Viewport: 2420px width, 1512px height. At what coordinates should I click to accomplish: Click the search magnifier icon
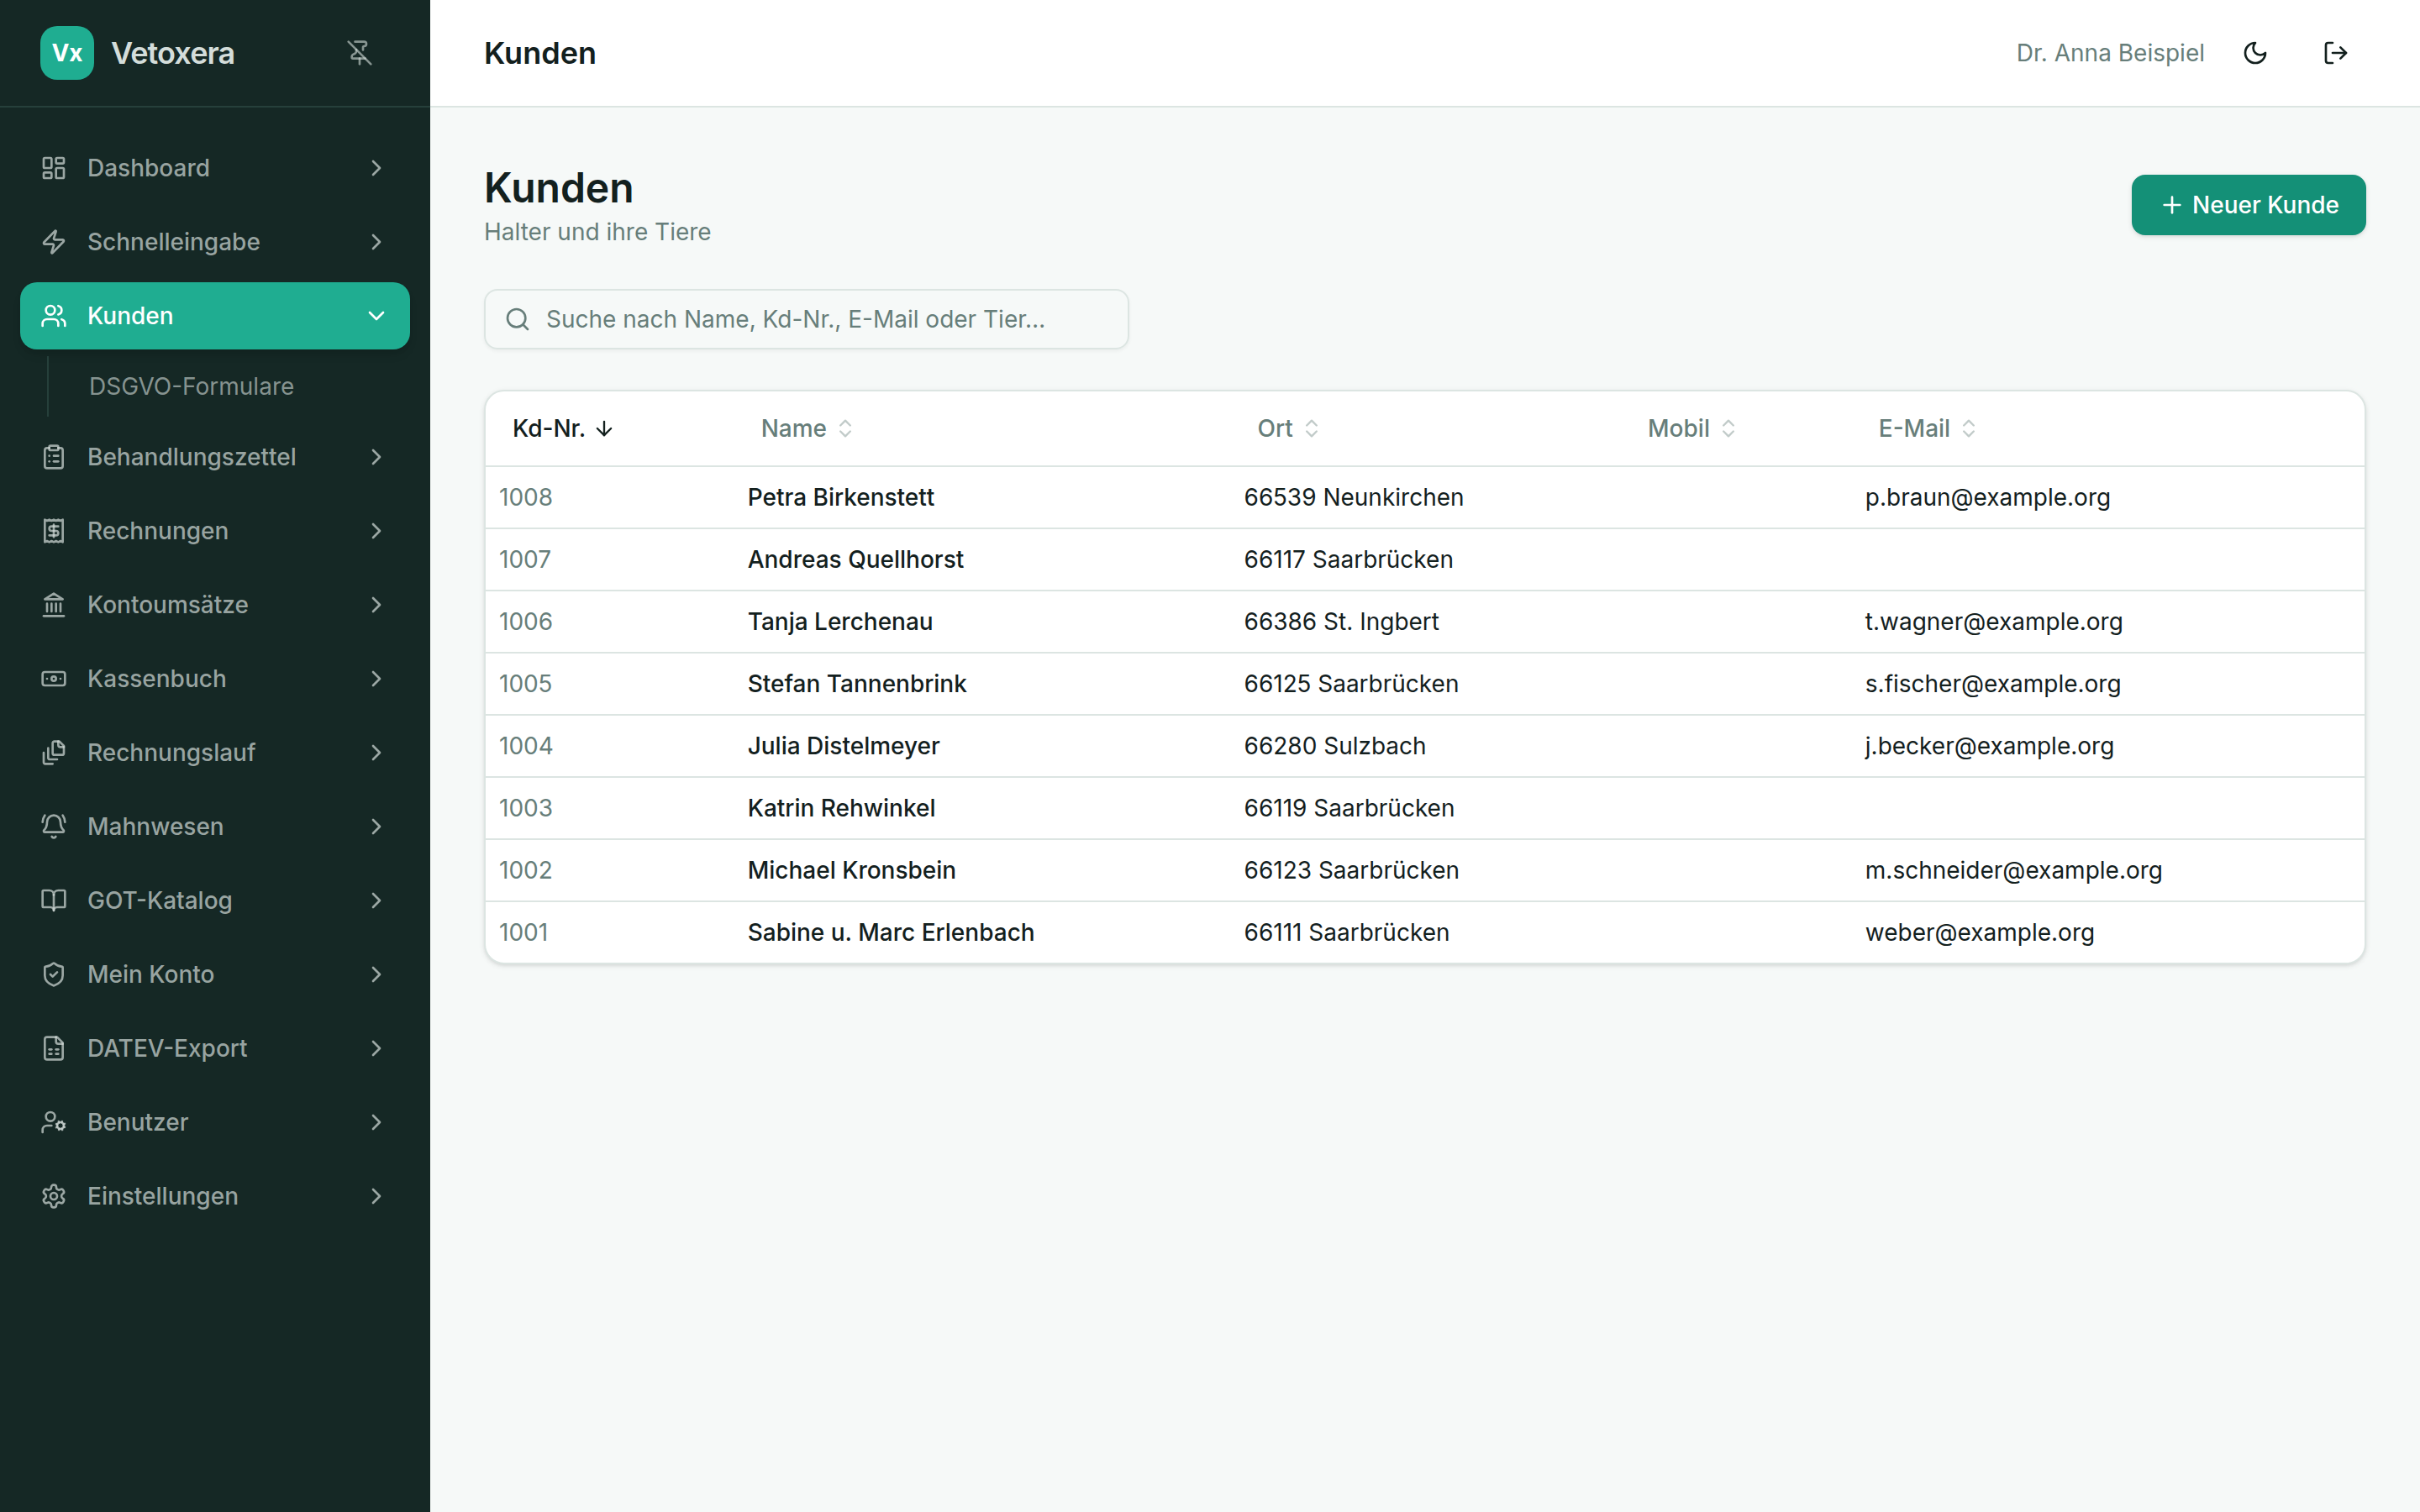[x=517, y=320]
